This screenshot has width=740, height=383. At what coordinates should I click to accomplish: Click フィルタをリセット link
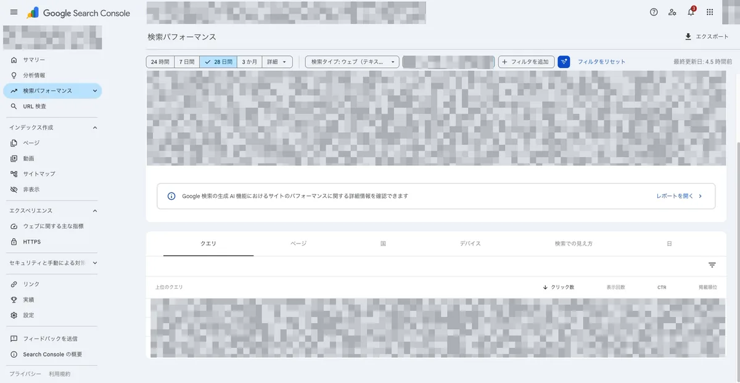click(601, 62)
